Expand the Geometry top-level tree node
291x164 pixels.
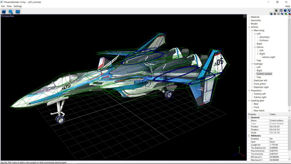249,20
